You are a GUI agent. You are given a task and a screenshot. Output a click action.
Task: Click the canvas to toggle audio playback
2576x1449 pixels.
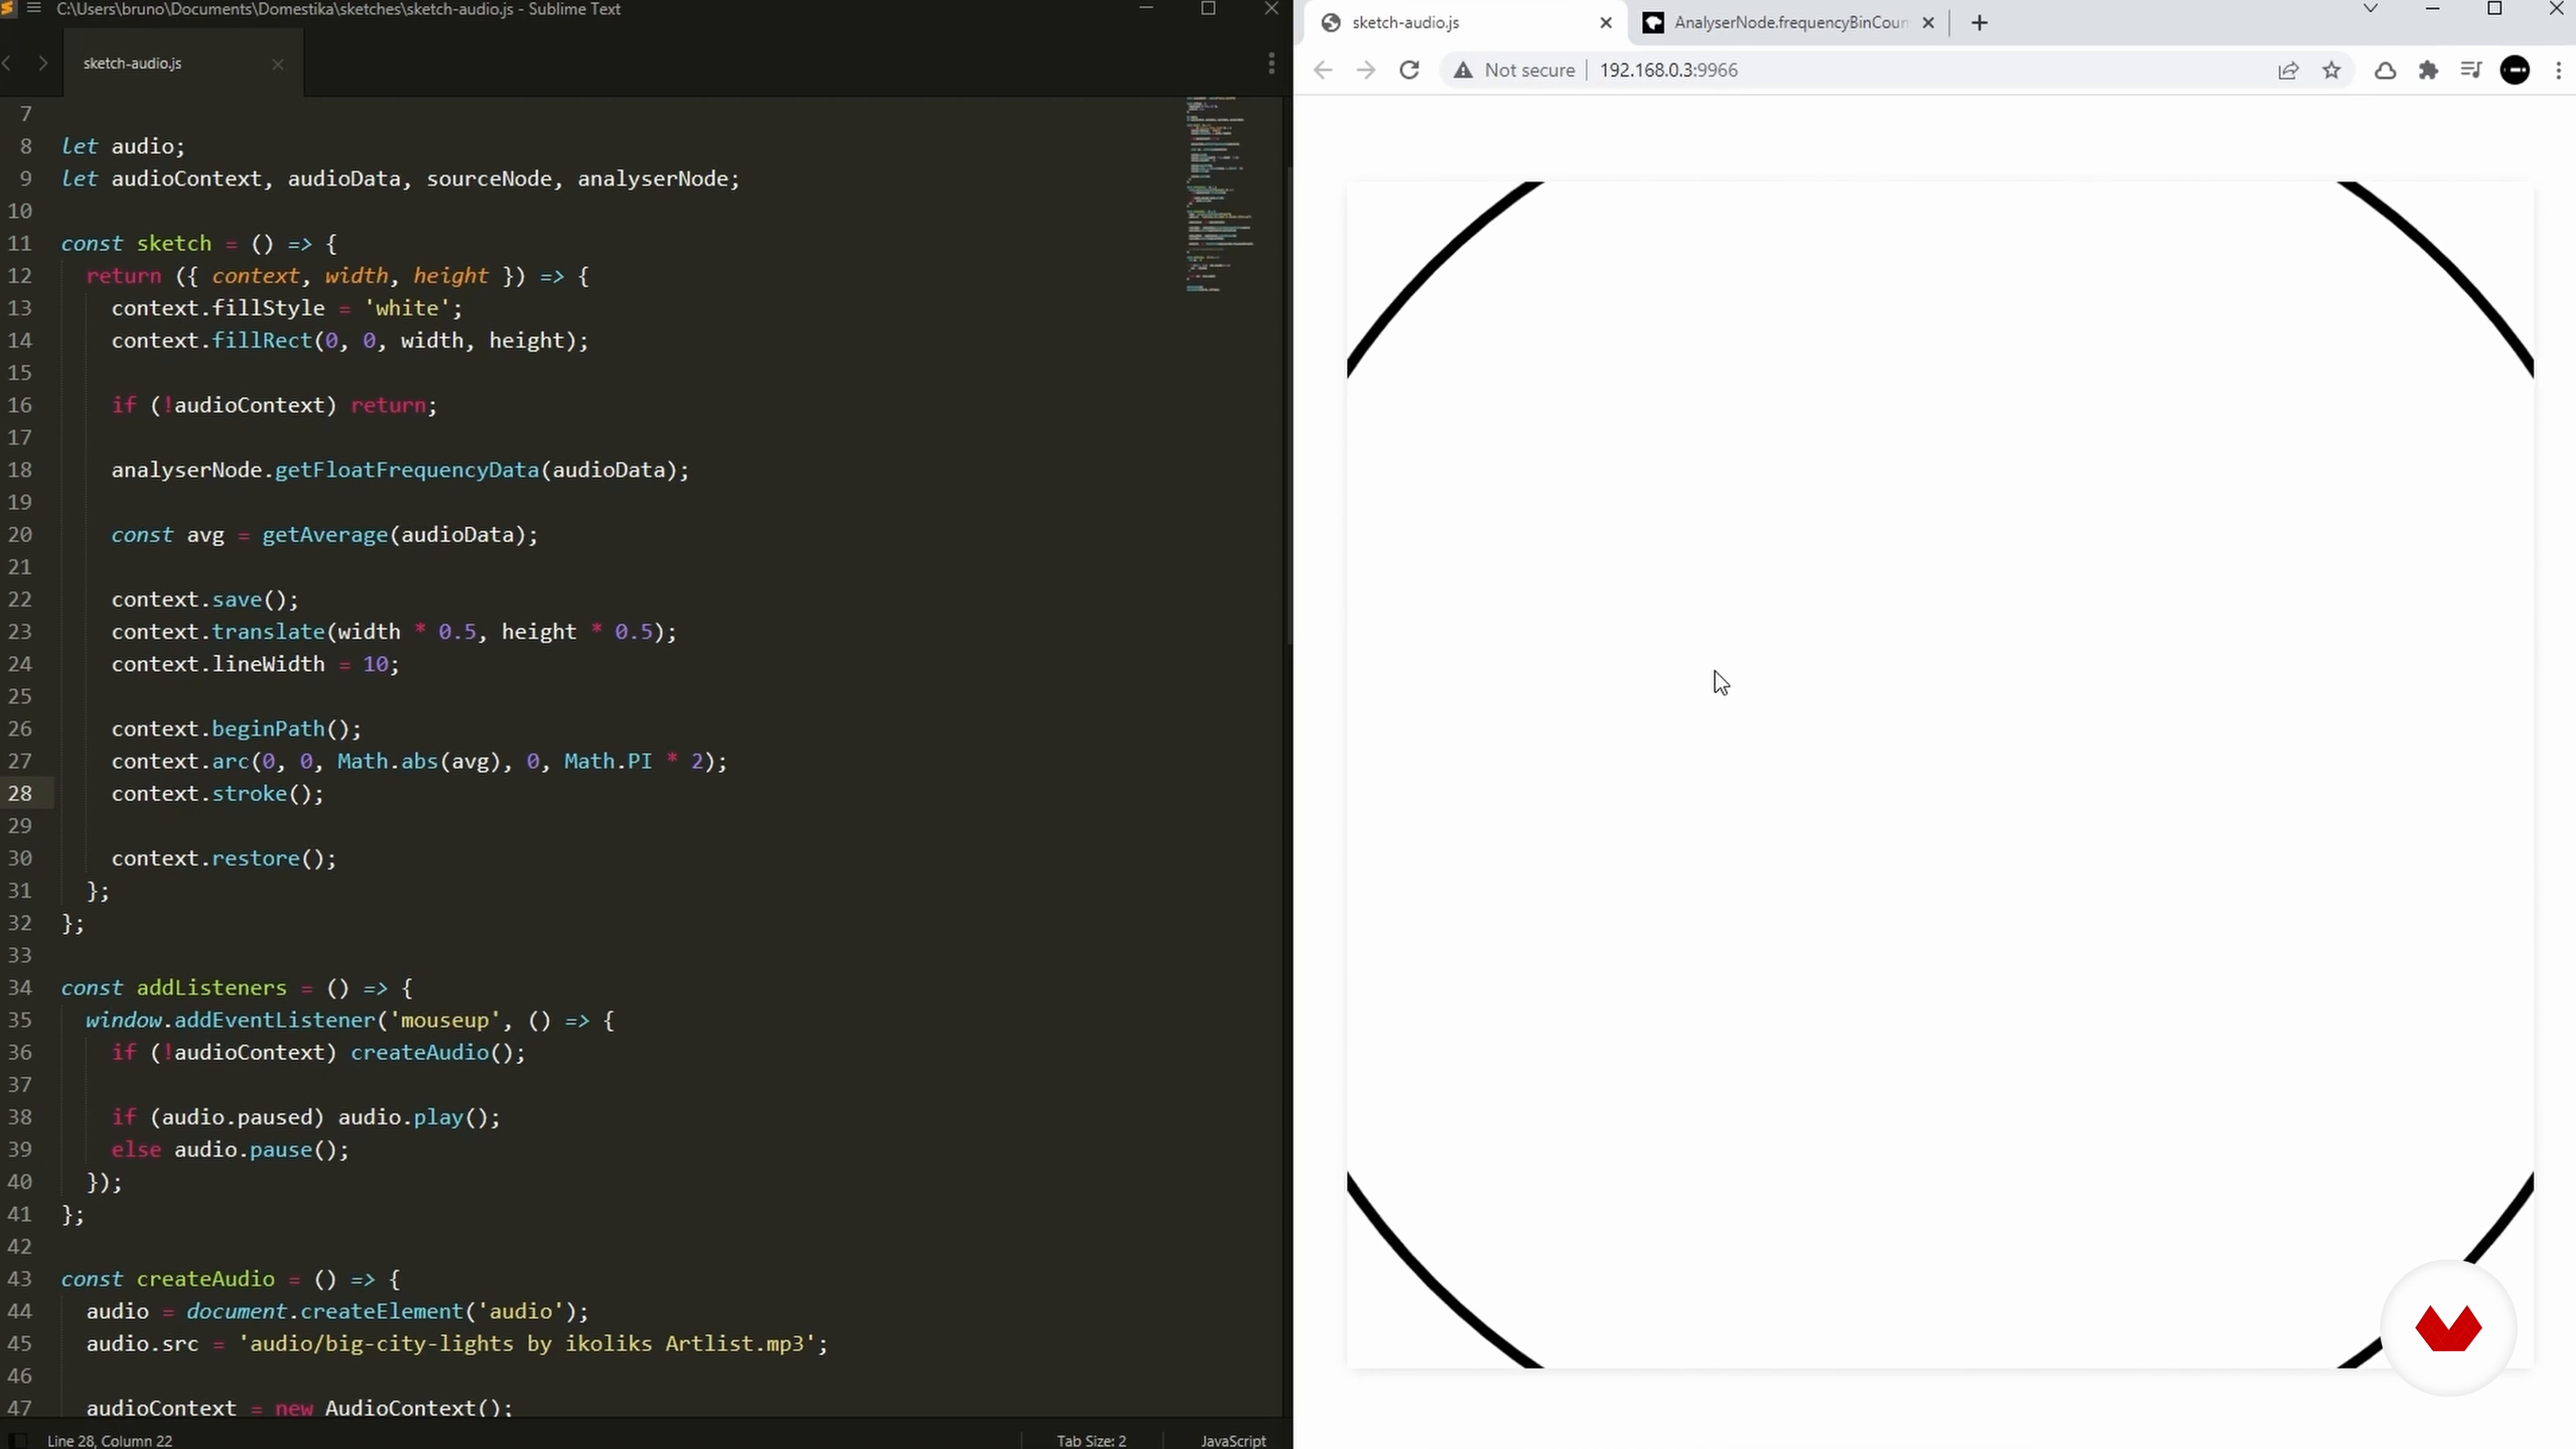(1940, 774)
